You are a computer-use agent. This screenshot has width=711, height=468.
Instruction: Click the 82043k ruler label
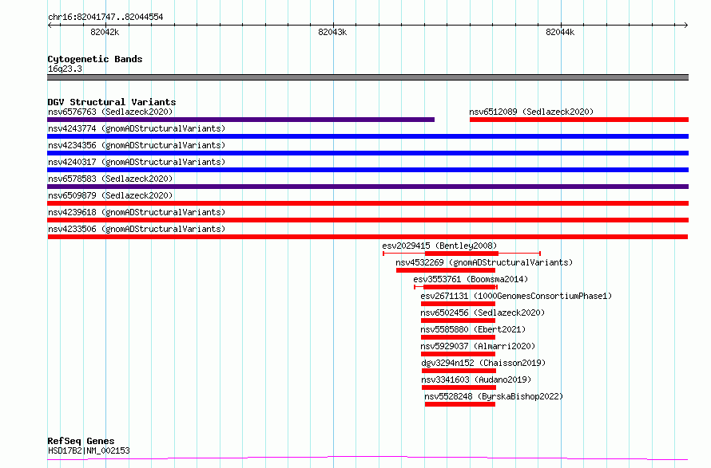(x=332, y=32)
